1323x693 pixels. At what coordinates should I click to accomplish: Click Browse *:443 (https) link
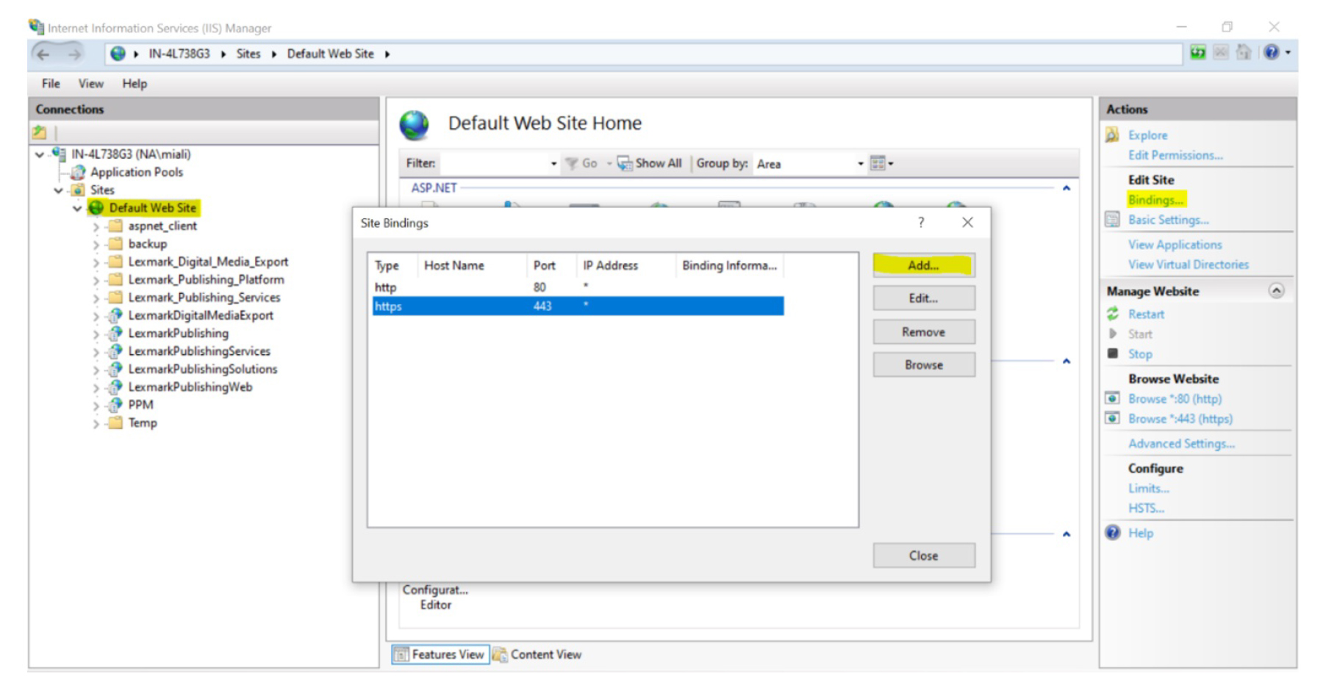(1180, 419)
